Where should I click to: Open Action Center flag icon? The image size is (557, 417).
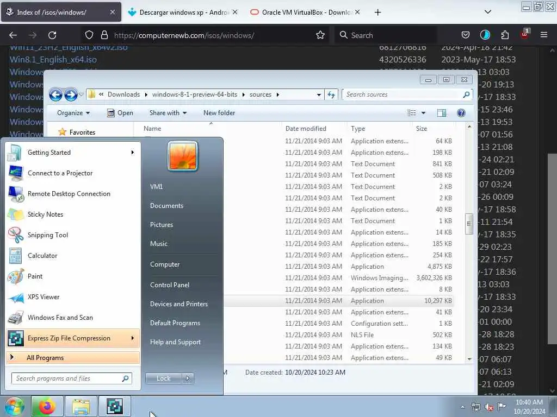click(502, 406)
